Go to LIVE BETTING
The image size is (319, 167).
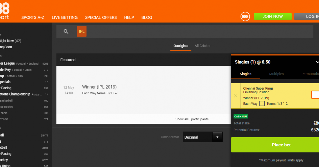pos(65,17)
